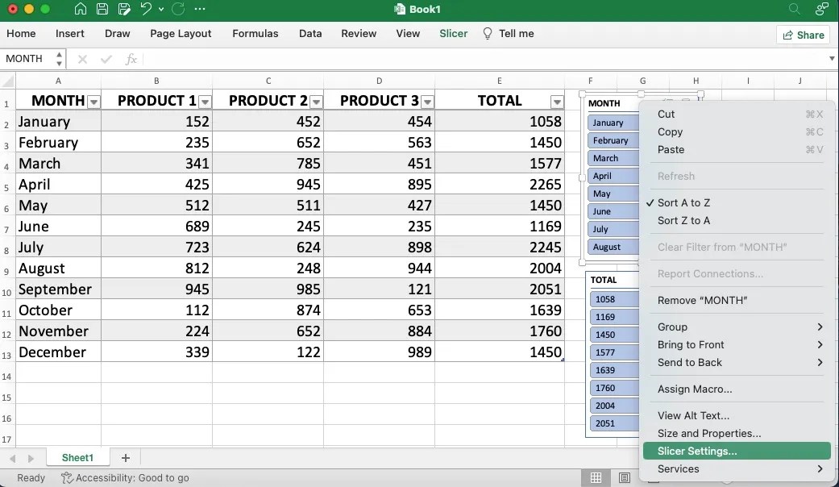Expand the Services submenu
839x487 pixels.
pos(678,468)
